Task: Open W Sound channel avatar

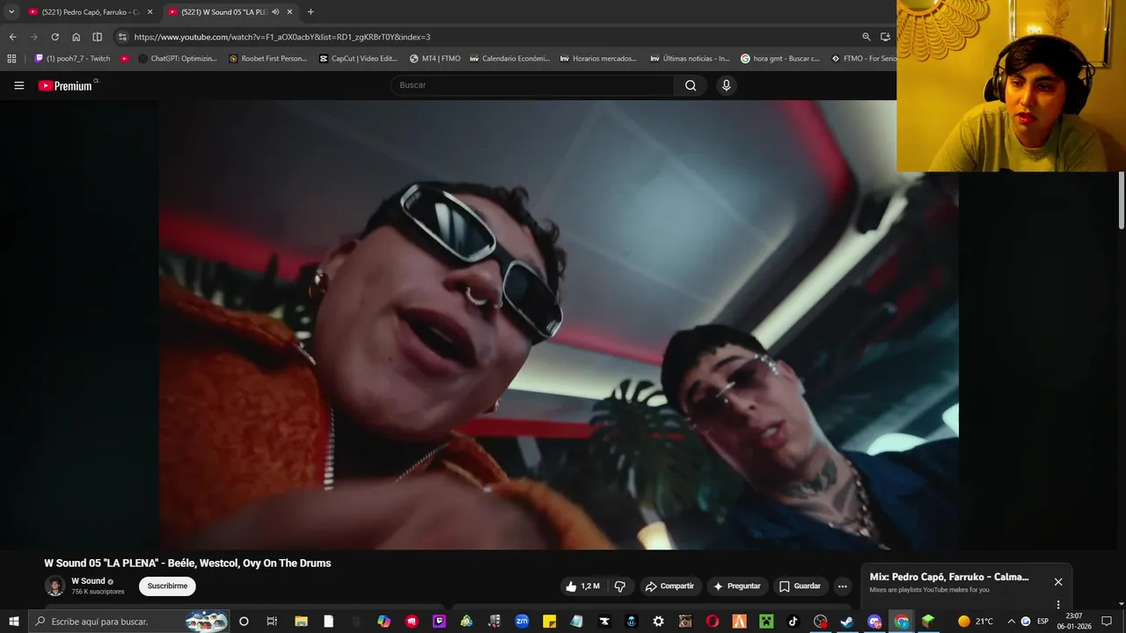Action: [x=55, y=586]
